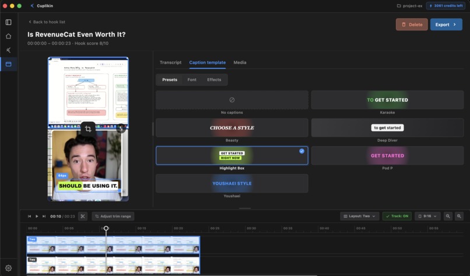Skip to start of clip
The width and height of the screenshot is (470, 276).
click(x=29, y=216)
